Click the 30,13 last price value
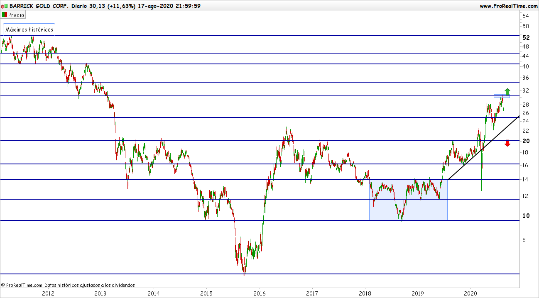This screenshot has height=298, width=539. tap(97, 6)
